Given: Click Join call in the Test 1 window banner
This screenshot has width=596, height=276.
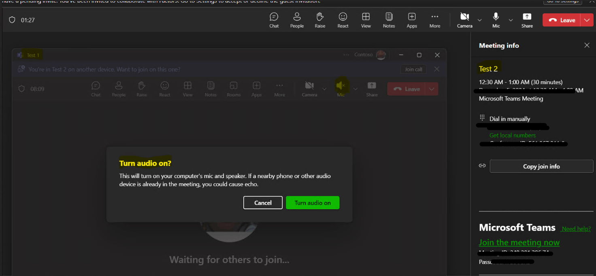Looking at the screenshot, I should tap(413, 69).
